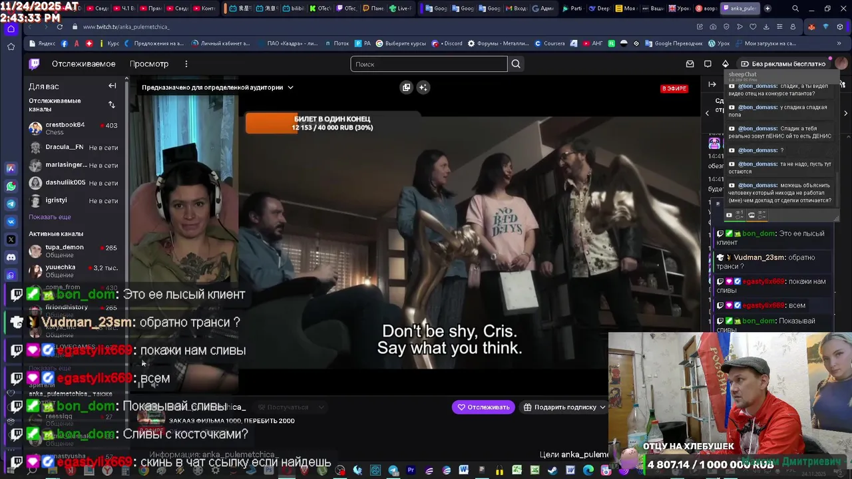Open the tupa_demon channel in the sidebar

pos(73,251)
